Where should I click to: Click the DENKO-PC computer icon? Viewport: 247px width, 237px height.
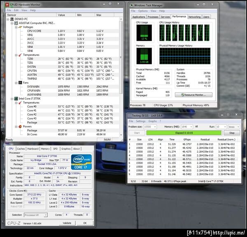[12, 19]
